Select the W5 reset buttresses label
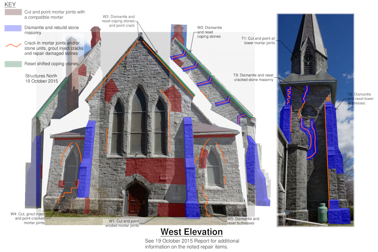This screenshot has width=378, height=252. [x=243, y=221]
